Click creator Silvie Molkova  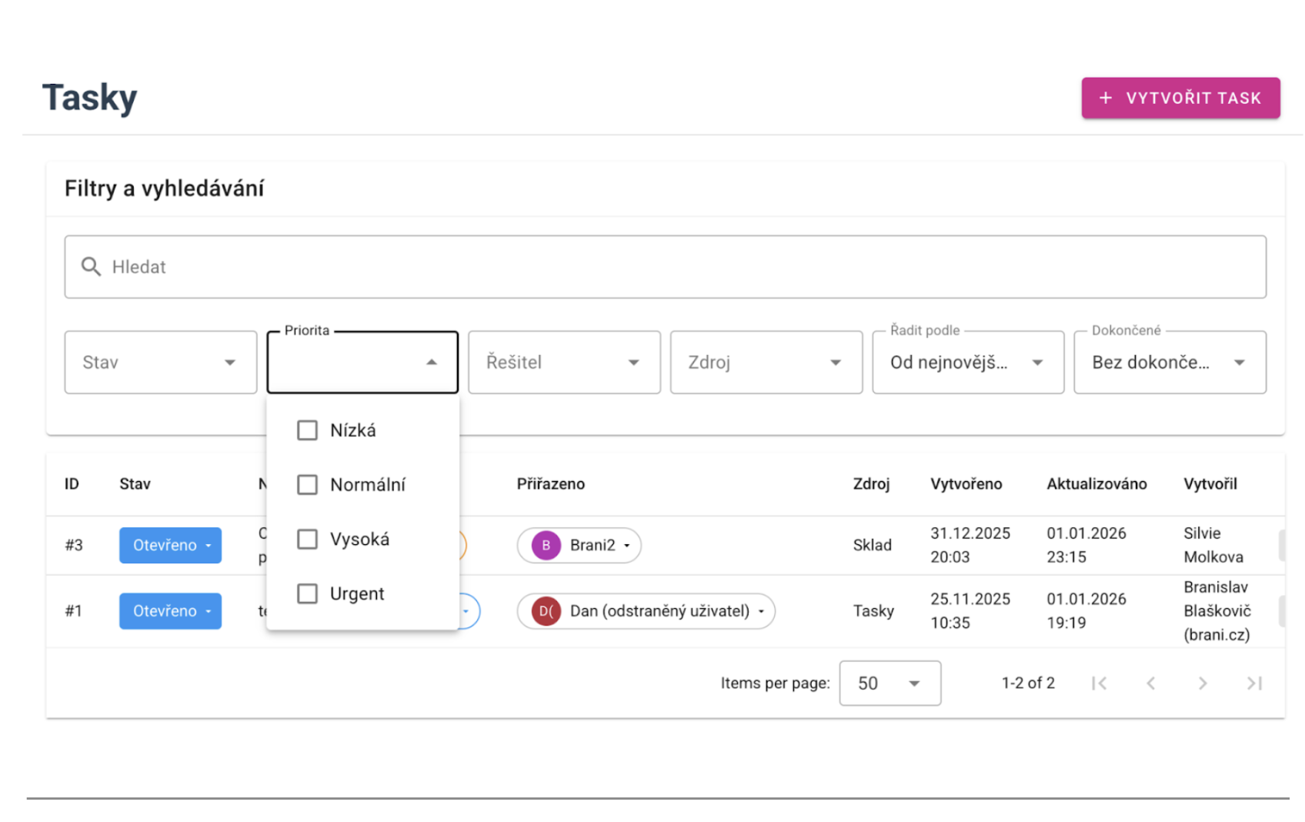(x=1213, y=545)
